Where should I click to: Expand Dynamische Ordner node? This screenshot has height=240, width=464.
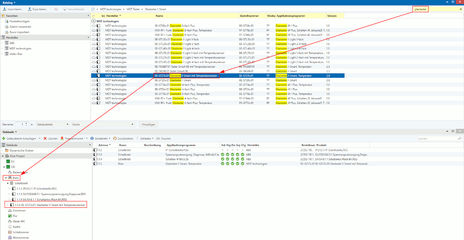[3, 151]
